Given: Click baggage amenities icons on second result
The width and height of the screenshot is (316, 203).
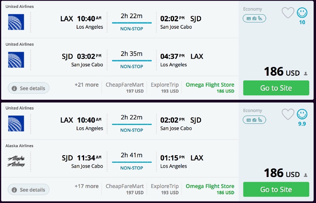Looking at the screenshot, I should click(254, 120).
